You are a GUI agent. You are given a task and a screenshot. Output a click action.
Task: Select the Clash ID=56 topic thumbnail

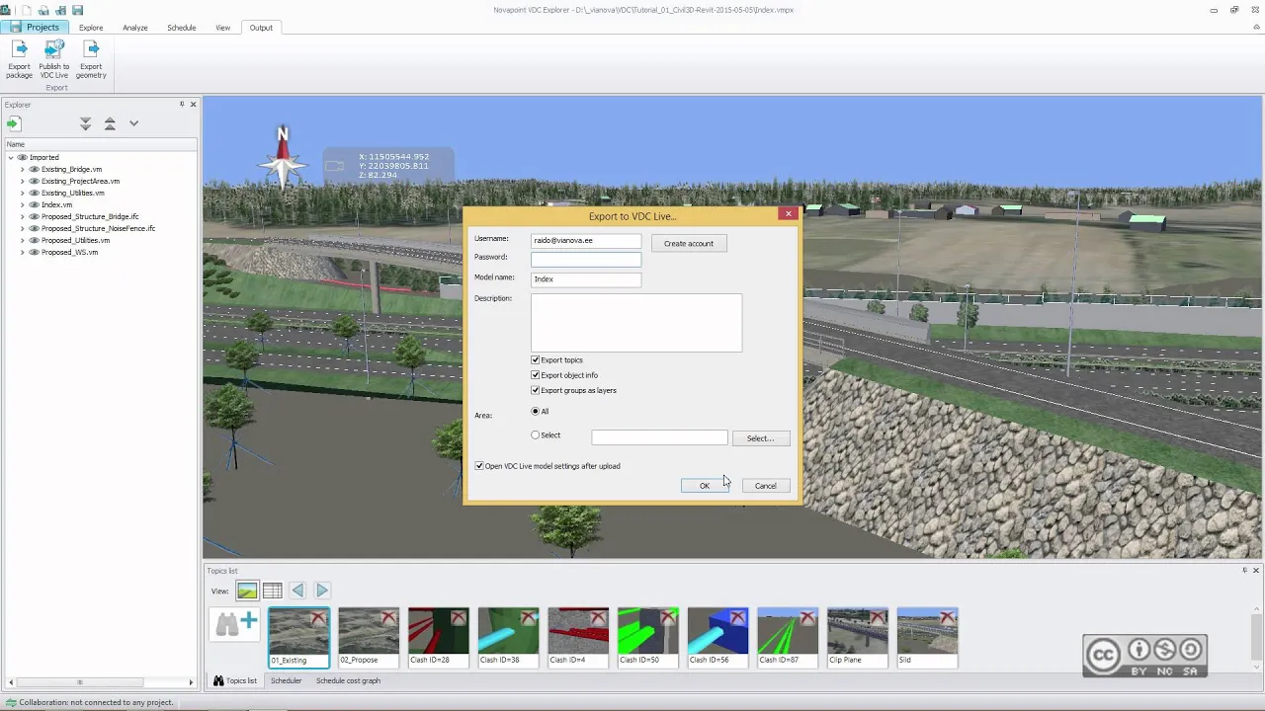[717, 637]
